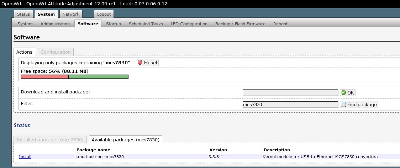
Task: Open the Reboot page
Action: (280, 24)
